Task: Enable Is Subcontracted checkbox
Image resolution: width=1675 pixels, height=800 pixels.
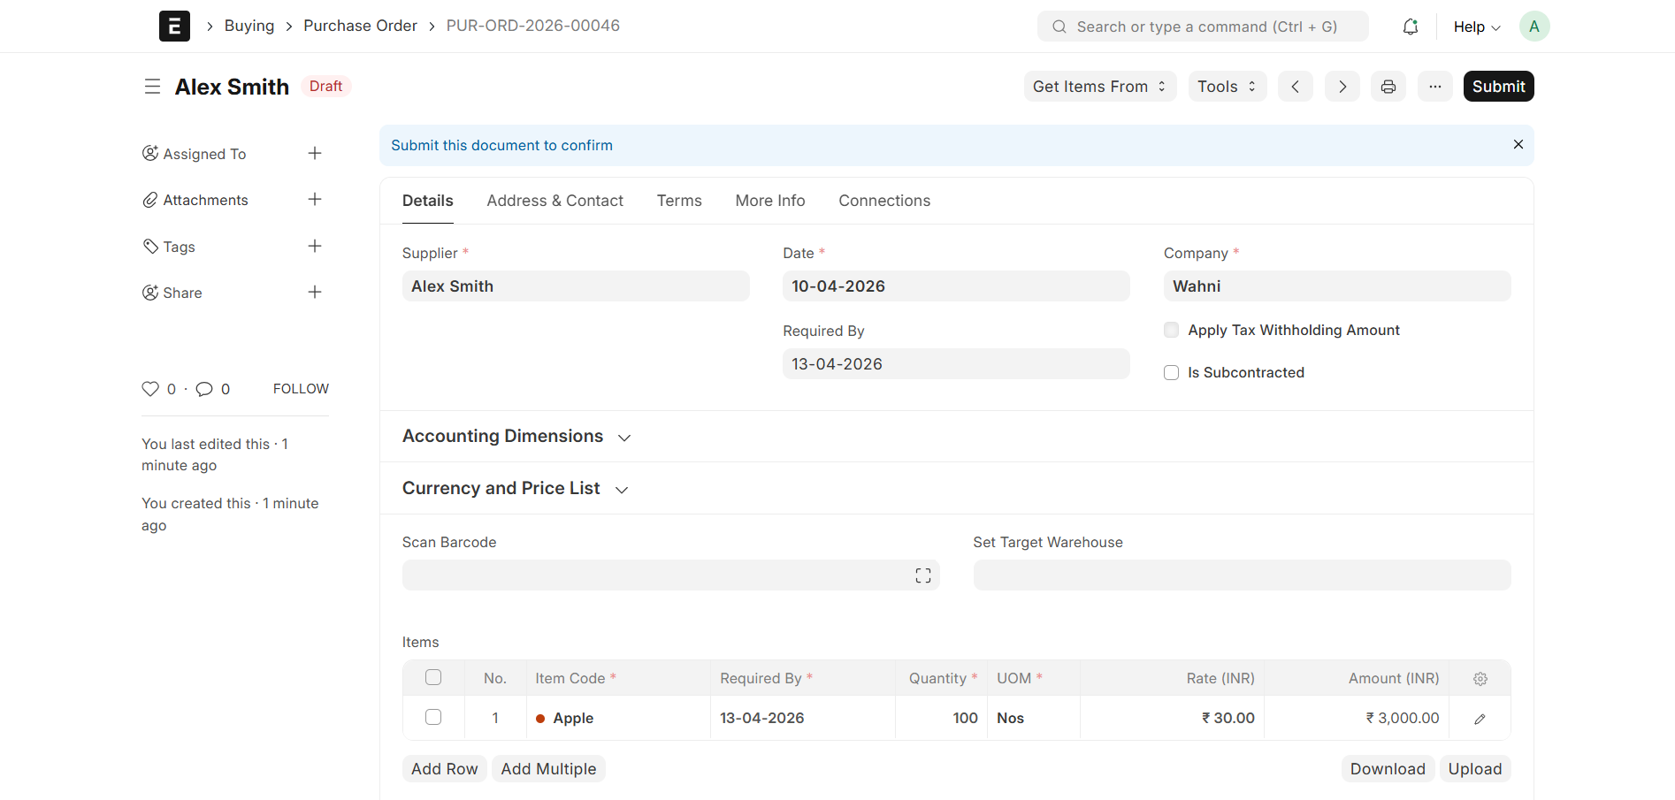Action: (x=1172, y=373)
